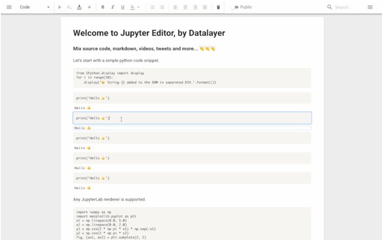Screen dimensions: 382x240
Task: Click the 'Let's start with a simple' paragraph
Action: pos(116,61)
